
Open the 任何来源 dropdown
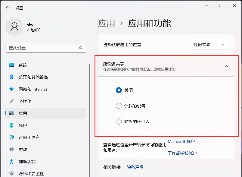(x=209, y=44)
